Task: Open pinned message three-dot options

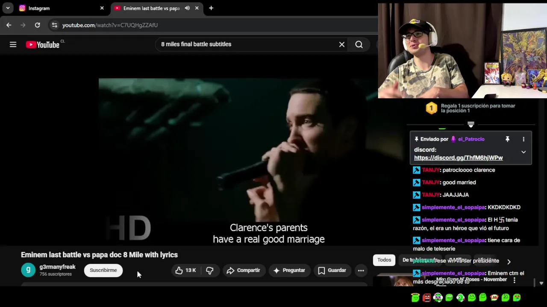Action: point(523,139)
